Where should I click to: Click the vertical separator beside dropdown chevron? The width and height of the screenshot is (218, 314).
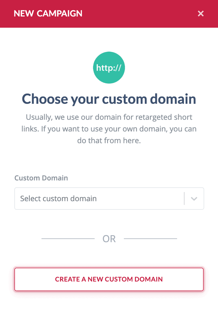click(x=184, y=198)
